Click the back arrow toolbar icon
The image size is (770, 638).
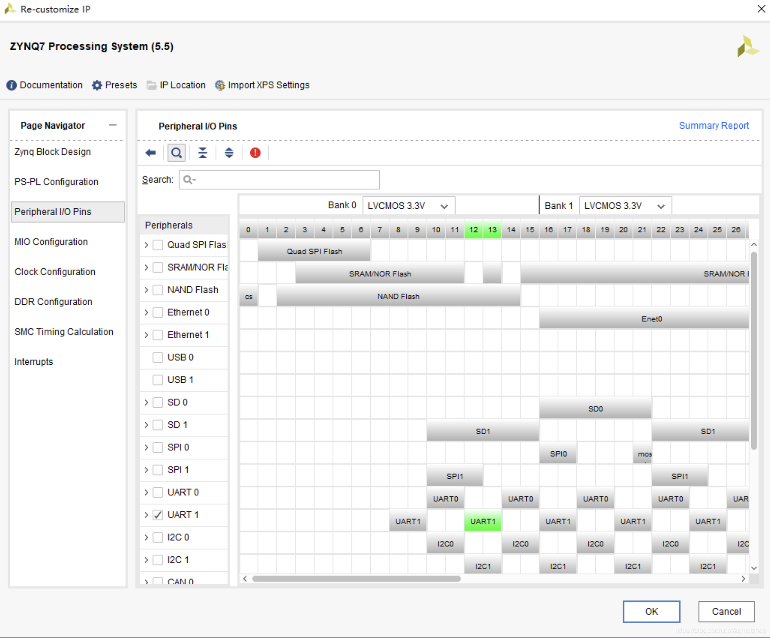151,153
